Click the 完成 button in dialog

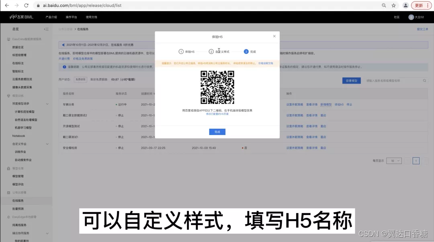(x=217, y=131)
